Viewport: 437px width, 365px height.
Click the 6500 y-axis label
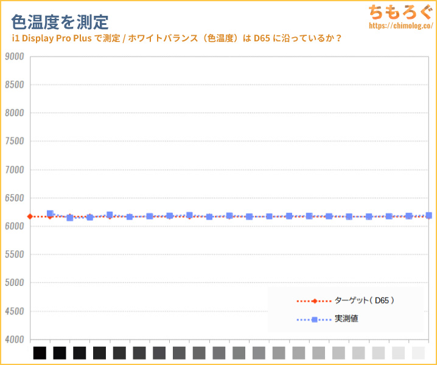[15, 198]
